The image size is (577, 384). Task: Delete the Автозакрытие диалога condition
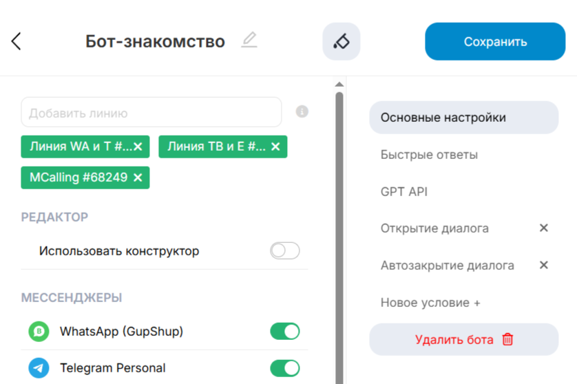(543, 265)
